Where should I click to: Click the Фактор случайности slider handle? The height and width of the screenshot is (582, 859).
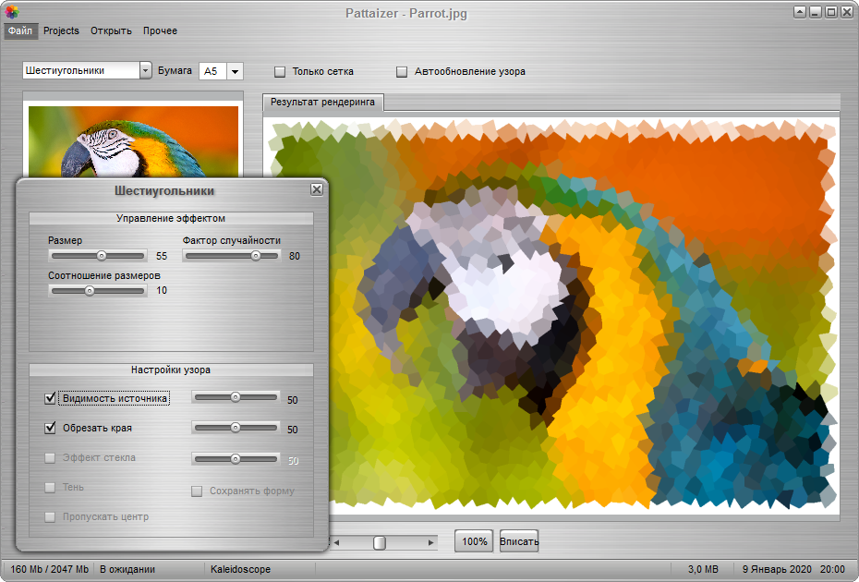point(255,256)
